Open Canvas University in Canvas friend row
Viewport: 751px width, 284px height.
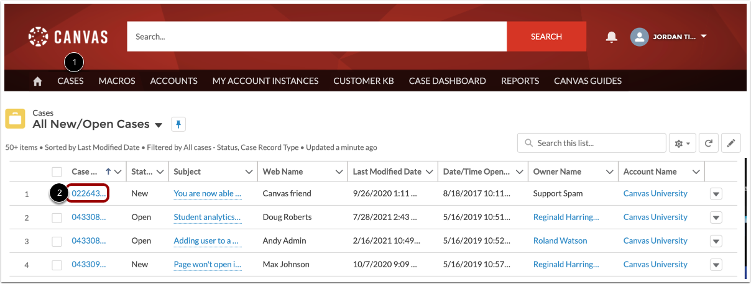(655, 193)
